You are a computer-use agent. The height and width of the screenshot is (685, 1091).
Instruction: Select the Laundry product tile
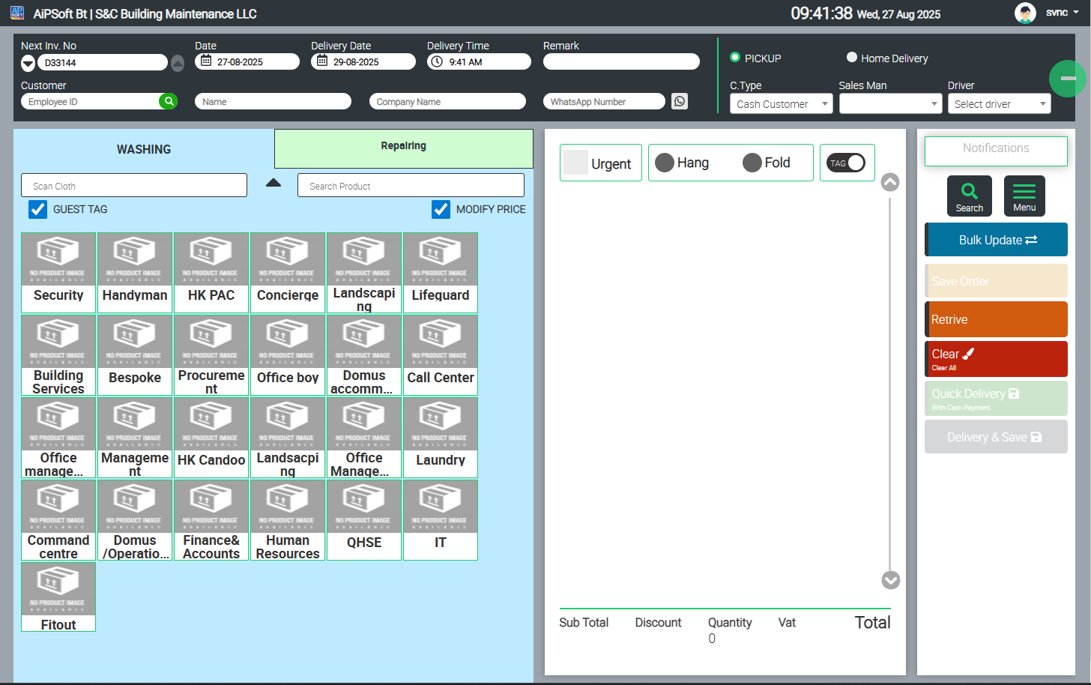441,438
